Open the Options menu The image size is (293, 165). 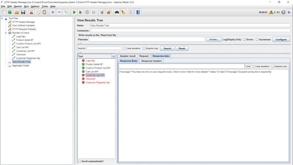click(35, 6)
